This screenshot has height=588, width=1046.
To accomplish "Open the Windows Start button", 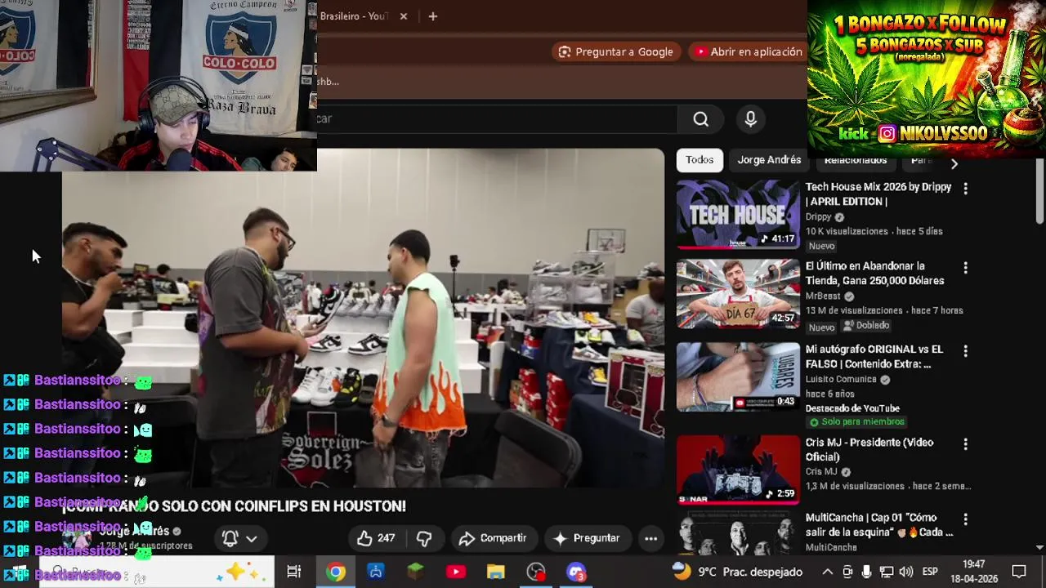I will 18,573.
